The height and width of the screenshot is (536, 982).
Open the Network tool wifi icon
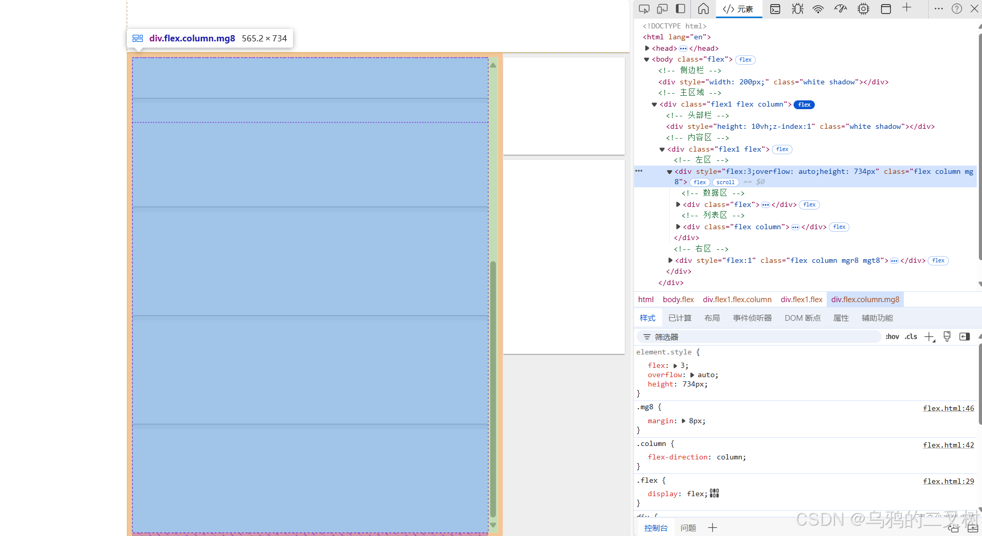[x=817, y=9]
